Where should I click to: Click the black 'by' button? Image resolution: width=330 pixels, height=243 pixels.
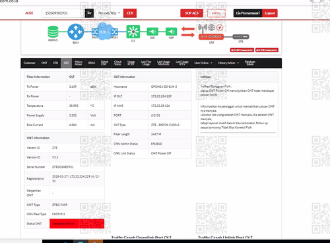tap(89, 13)
